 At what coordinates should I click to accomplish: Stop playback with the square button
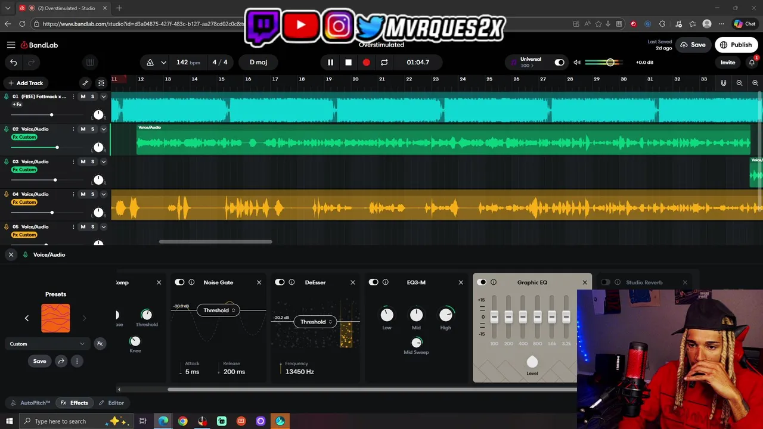click(348, 62)
